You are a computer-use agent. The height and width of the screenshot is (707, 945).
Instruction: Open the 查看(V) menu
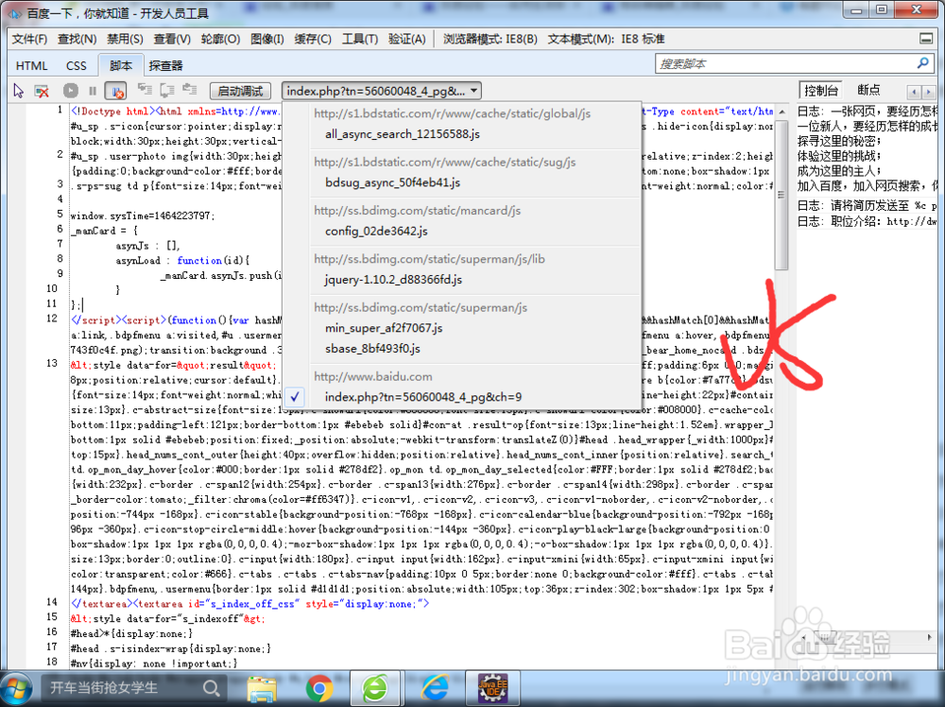(x=172, y=39)
